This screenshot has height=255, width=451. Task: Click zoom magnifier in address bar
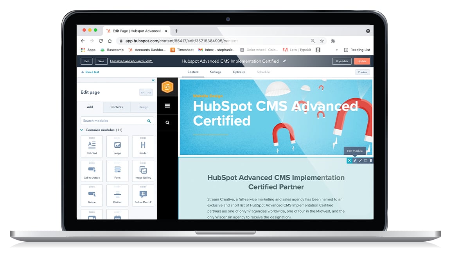313,41
